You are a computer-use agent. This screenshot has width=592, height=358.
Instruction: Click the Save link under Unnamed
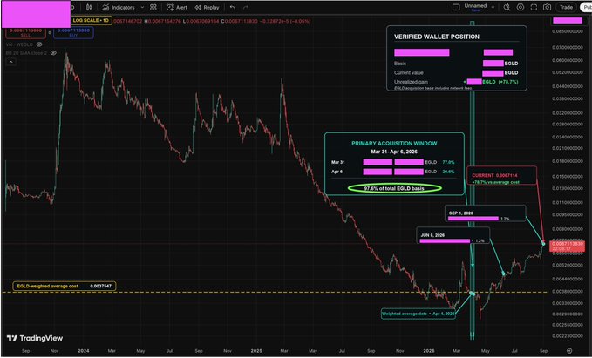tap(475, 10)
